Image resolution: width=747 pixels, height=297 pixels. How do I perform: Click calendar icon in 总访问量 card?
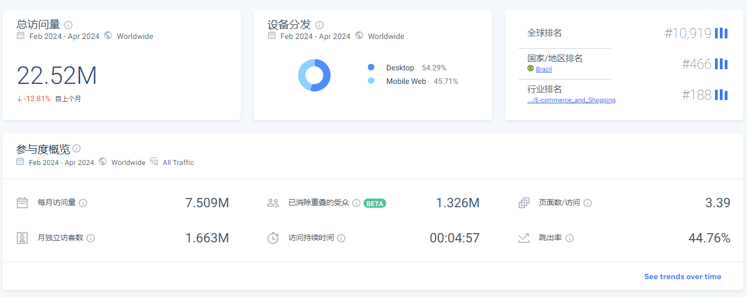click(21, 36)
